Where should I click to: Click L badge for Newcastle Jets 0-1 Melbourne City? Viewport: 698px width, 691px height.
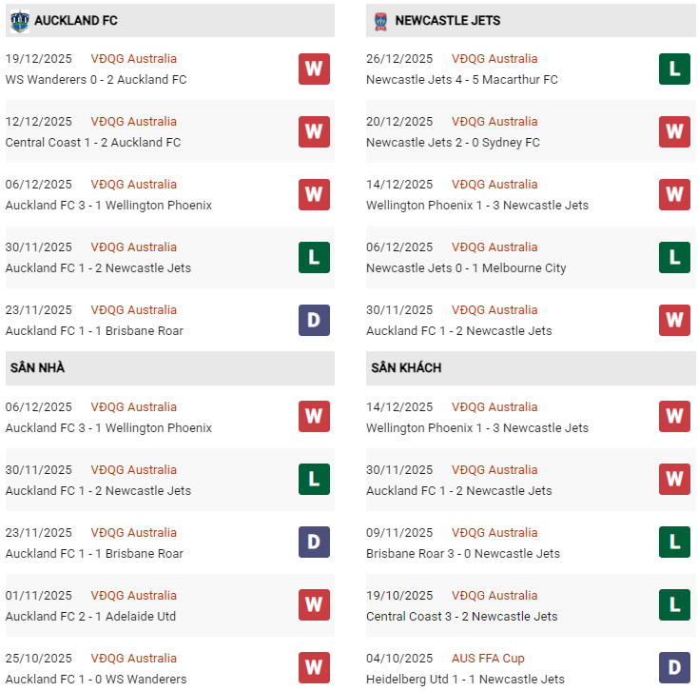[x=674, y=257]
